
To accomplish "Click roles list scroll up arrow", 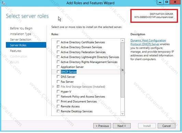I will [122, 41].
